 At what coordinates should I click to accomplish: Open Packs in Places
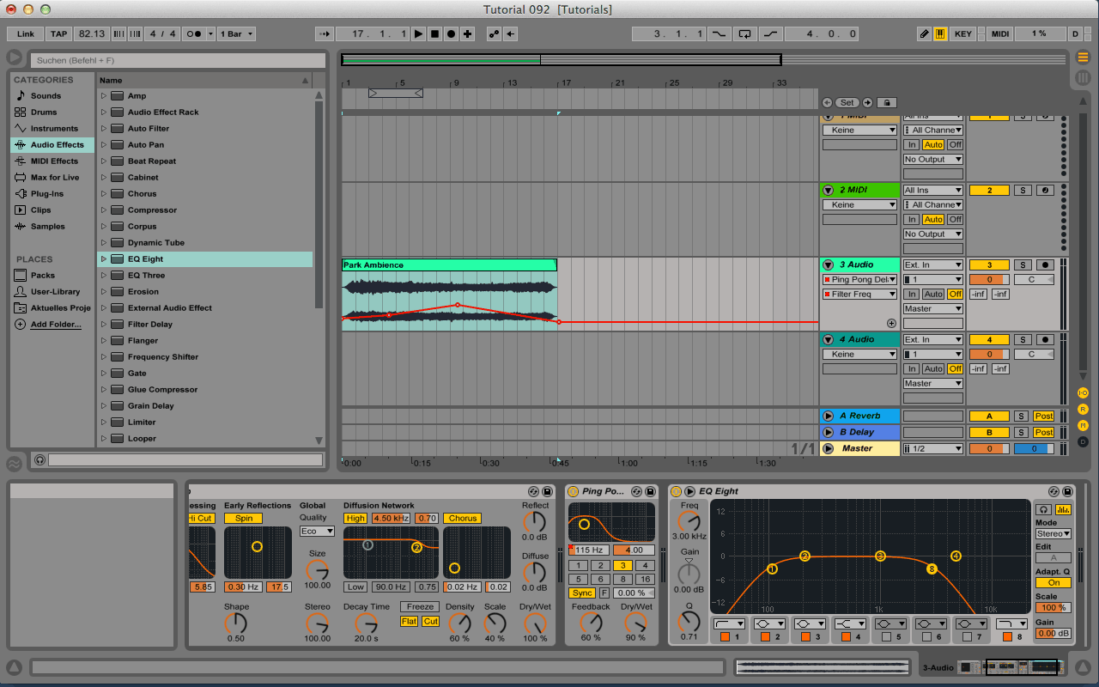[43, 276]
